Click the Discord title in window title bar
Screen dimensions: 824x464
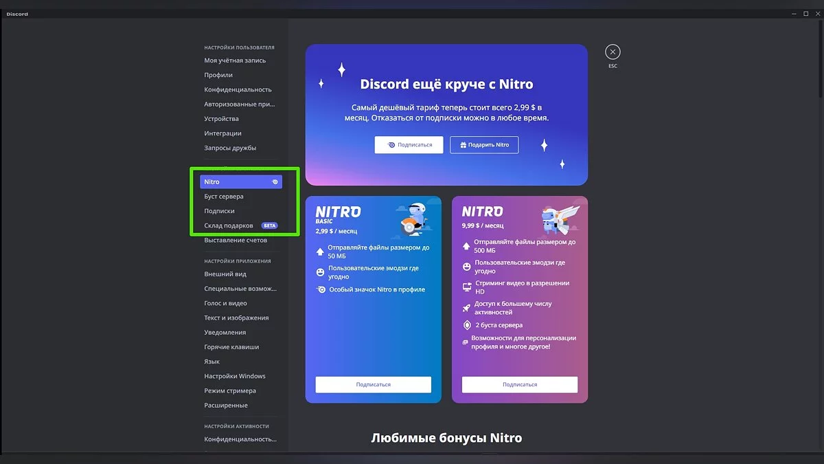click(x=18, y=14)
